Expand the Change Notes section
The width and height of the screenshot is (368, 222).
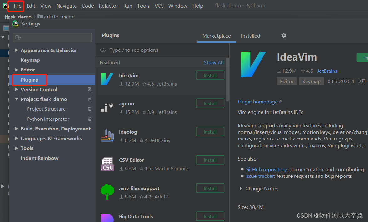pos(241,188)
